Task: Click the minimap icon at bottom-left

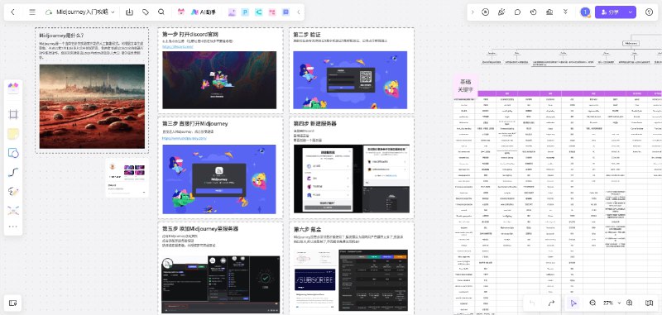Action: point(12,303)
